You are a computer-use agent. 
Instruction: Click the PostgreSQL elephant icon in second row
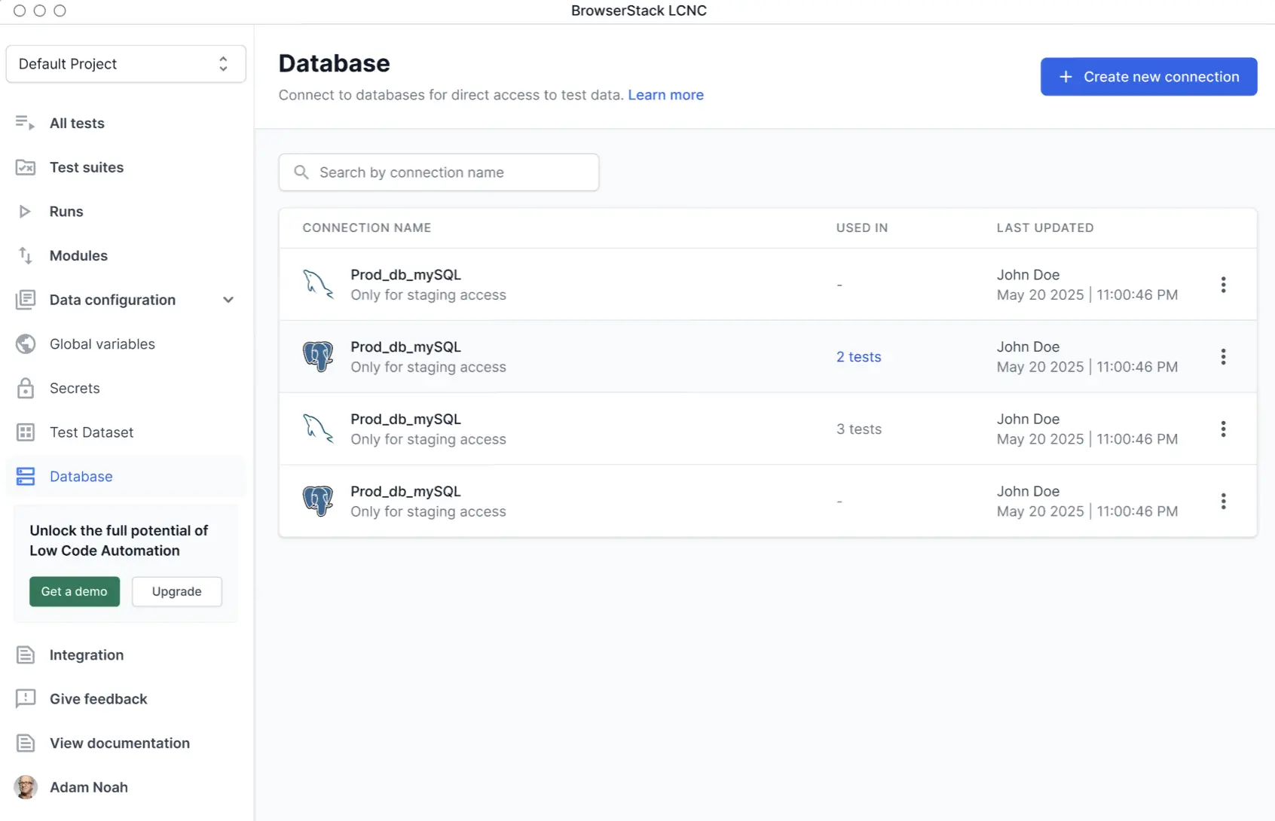pyautogui.click(x=318, y=356)
